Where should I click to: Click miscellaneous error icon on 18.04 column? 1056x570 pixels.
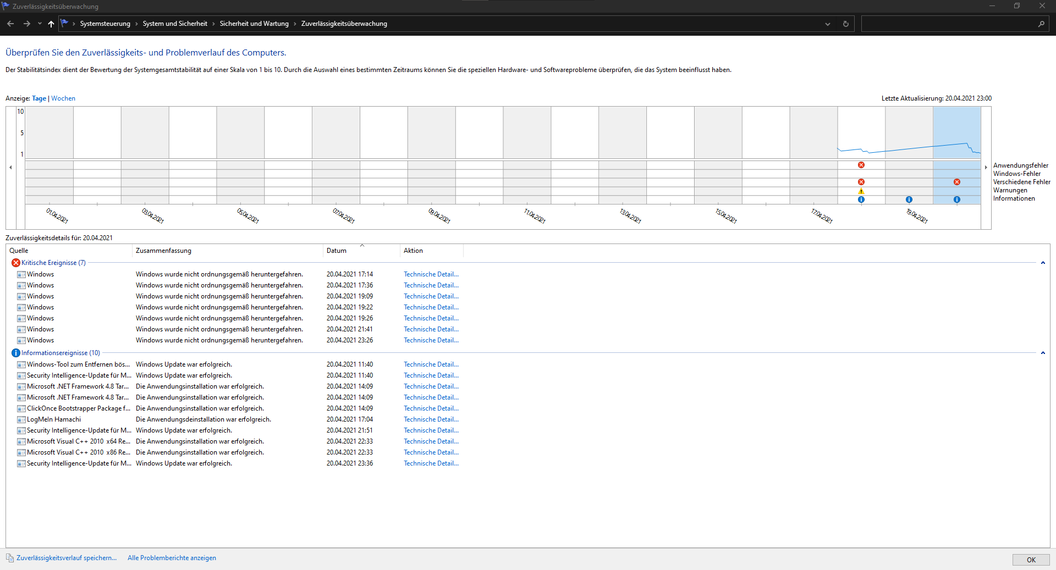coord(861,182)
